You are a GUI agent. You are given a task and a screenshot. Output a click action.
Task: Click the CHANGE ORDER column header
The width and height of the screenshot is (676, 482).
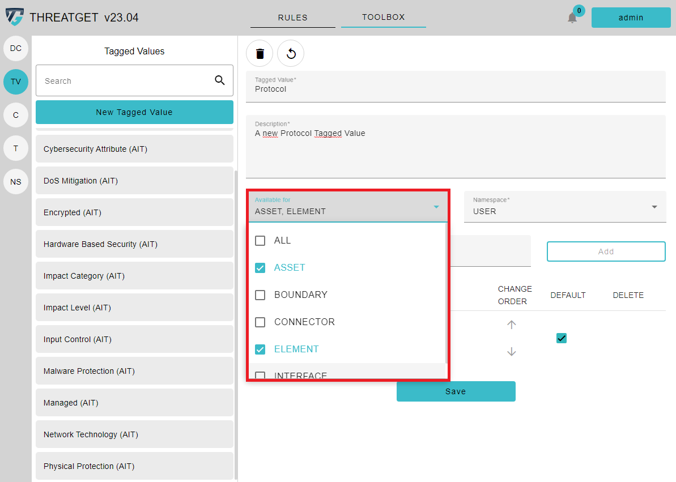click(x=515, y=295)
